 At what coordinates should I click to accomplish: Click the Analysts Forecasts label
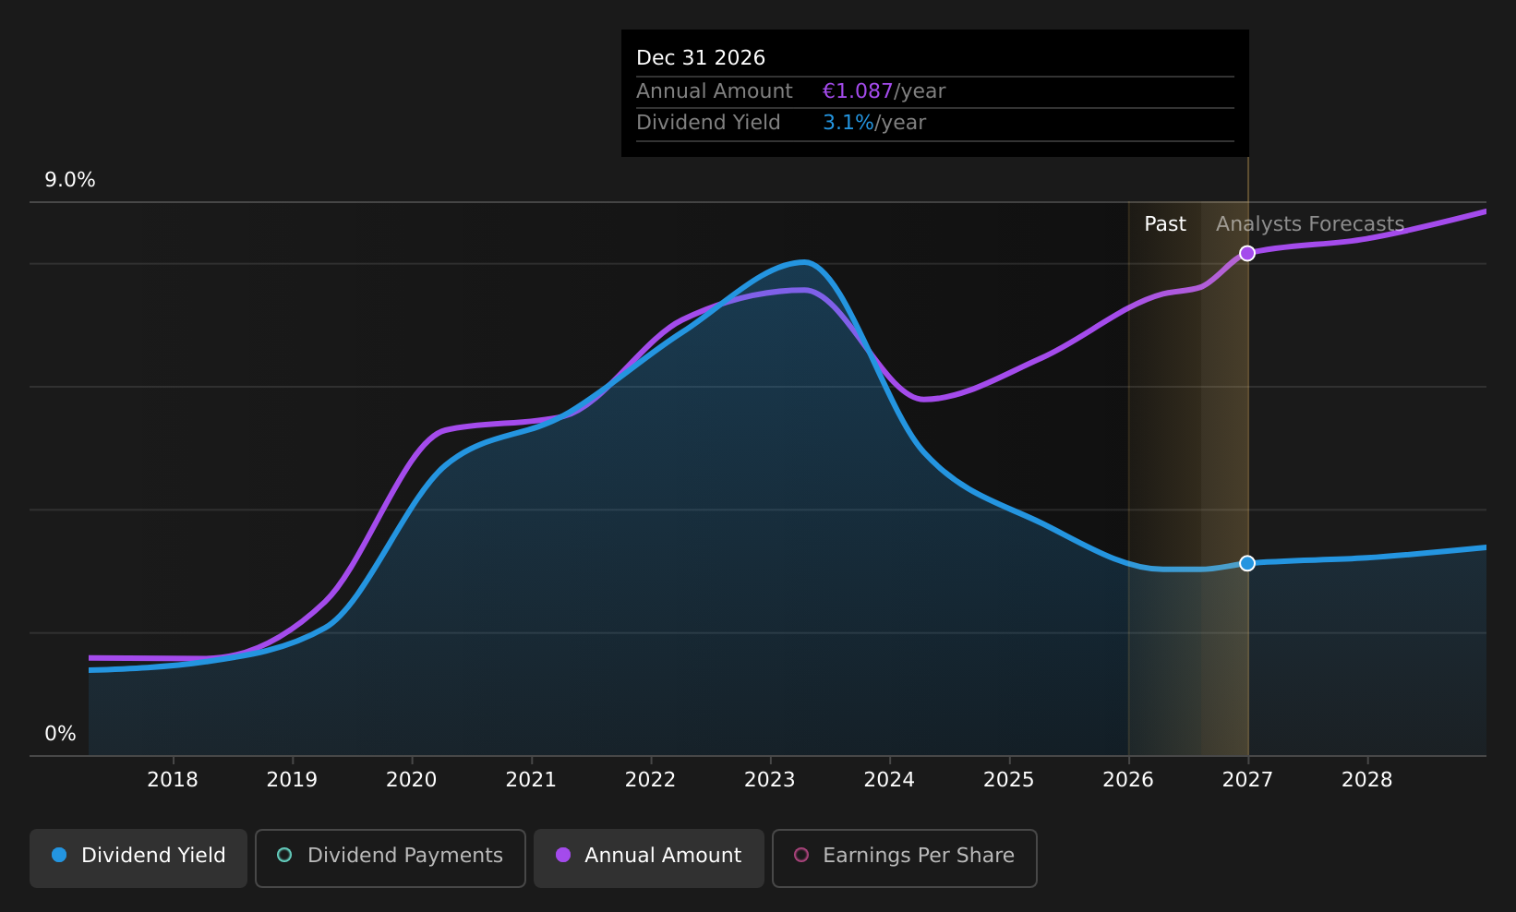tap(1310, 224)
